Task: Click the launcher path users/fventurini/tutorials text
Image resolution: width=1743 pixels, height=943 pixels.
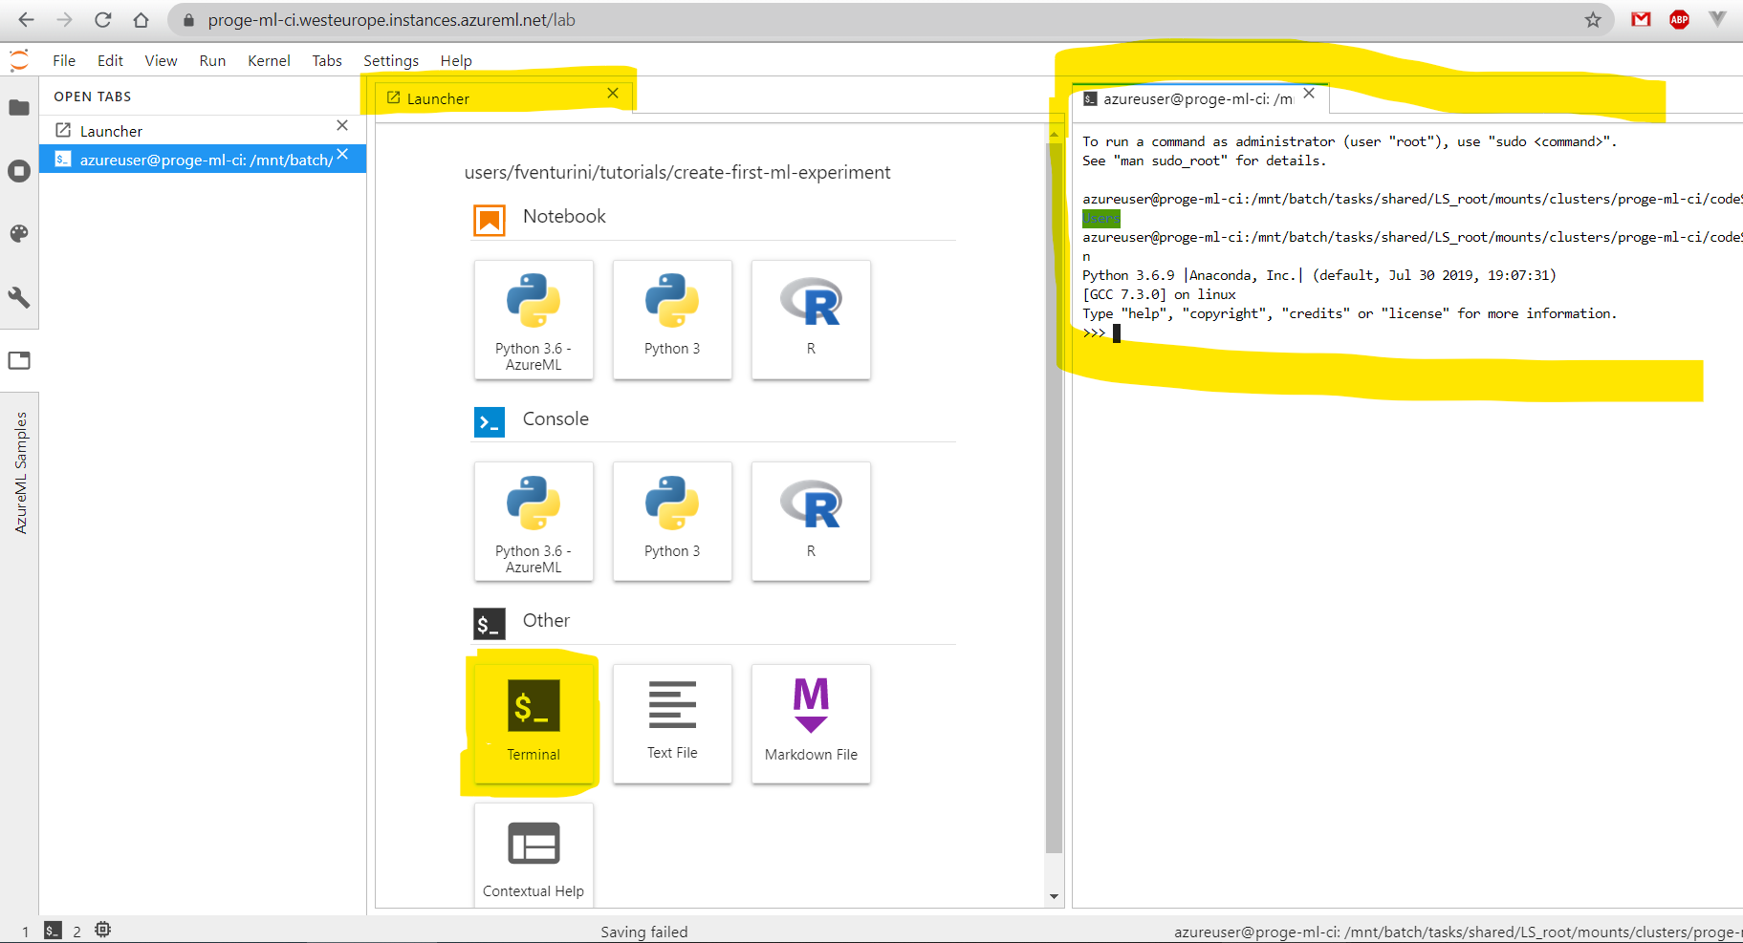Action: (677, 173)
